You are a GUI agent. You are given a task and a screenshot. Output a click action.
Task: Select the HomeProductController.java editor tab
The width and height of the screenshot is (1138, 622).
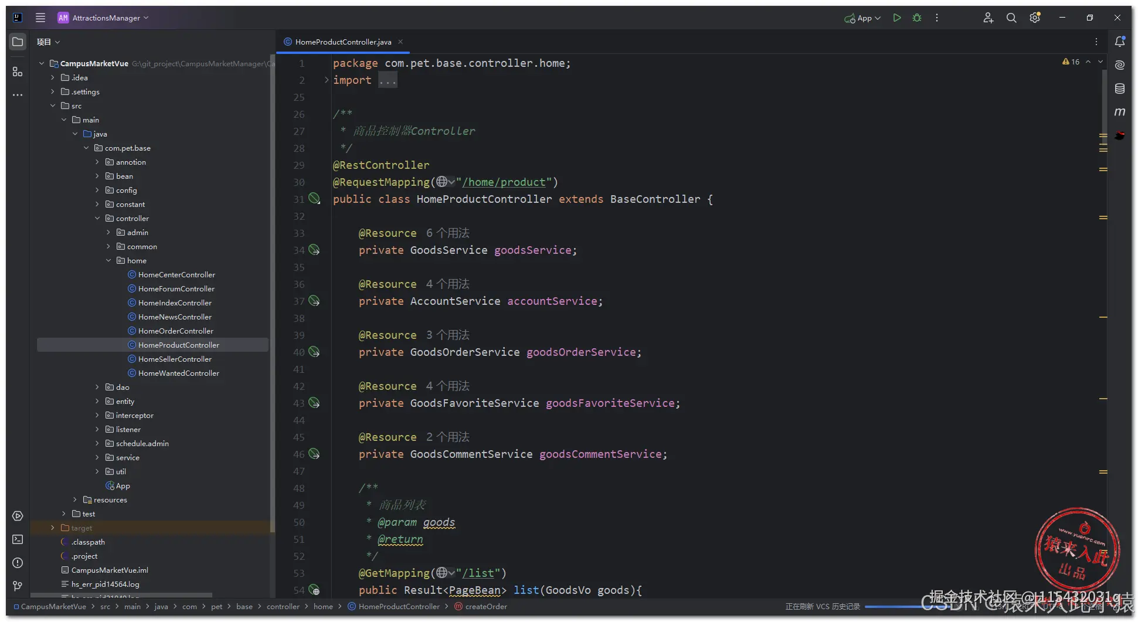click(x=343, y=42)
